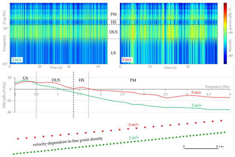
Task: Click the wavelet power color bar
Action: click(x=225, y=33)
